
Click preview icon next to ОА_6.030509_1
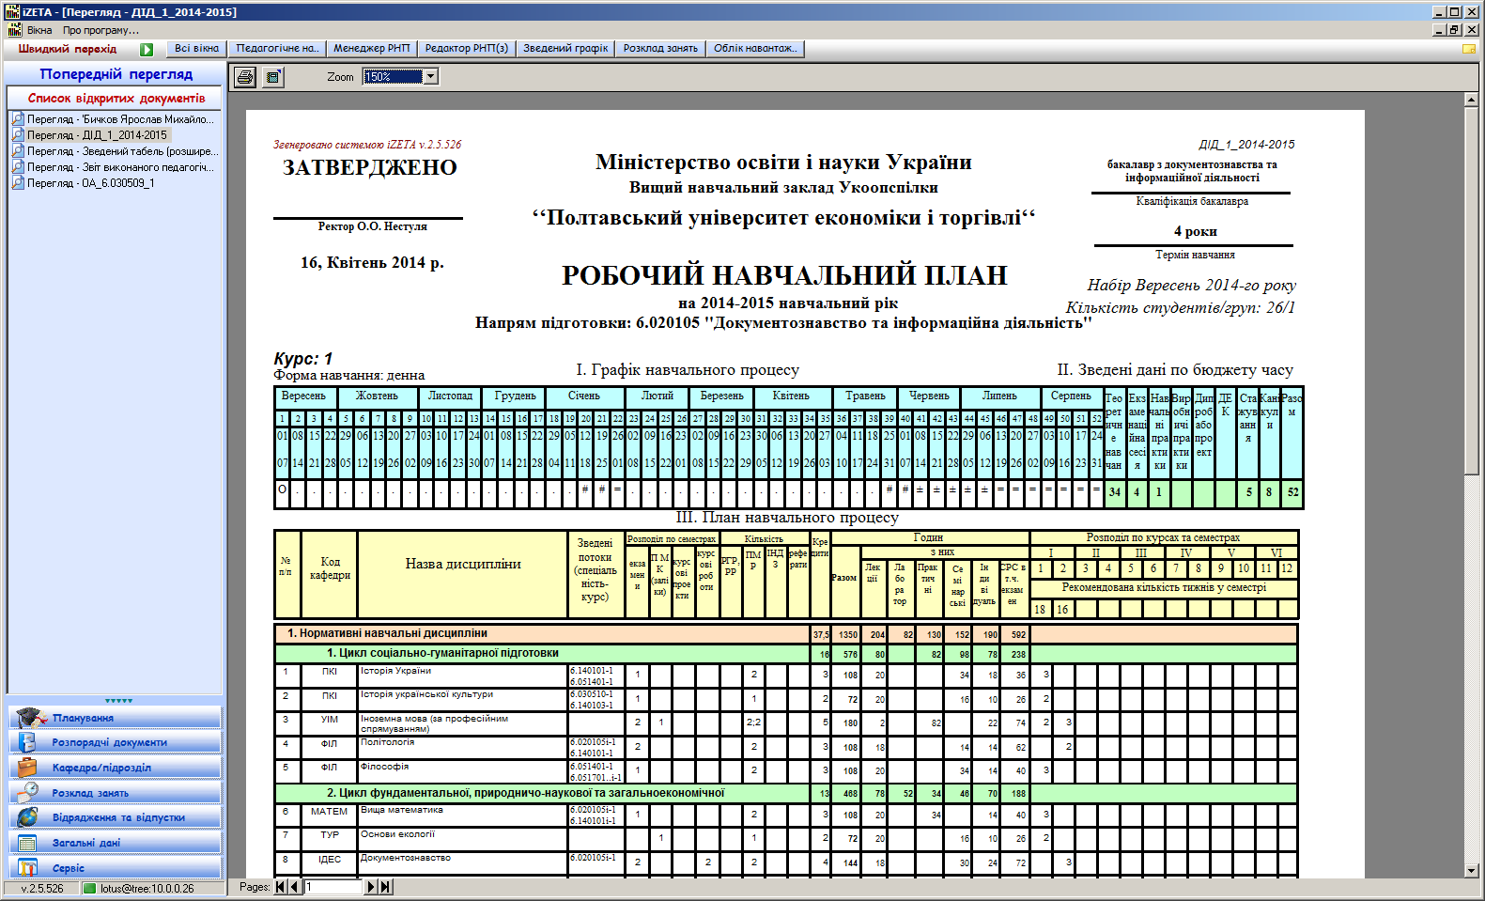pos(18,183)
